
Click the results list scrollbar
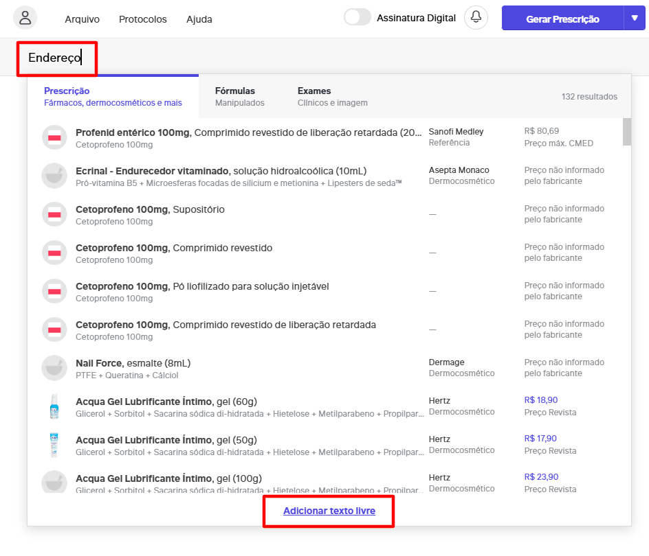pyautogui.click(x=627, y=132)
